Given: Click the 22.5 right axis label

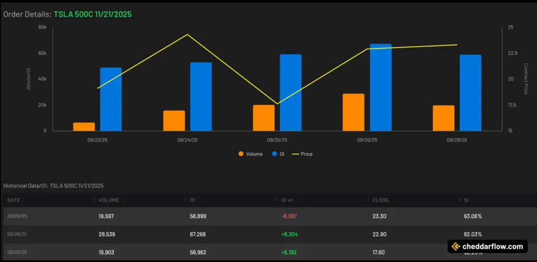Looking at the screenshot, I should (513, 53).
